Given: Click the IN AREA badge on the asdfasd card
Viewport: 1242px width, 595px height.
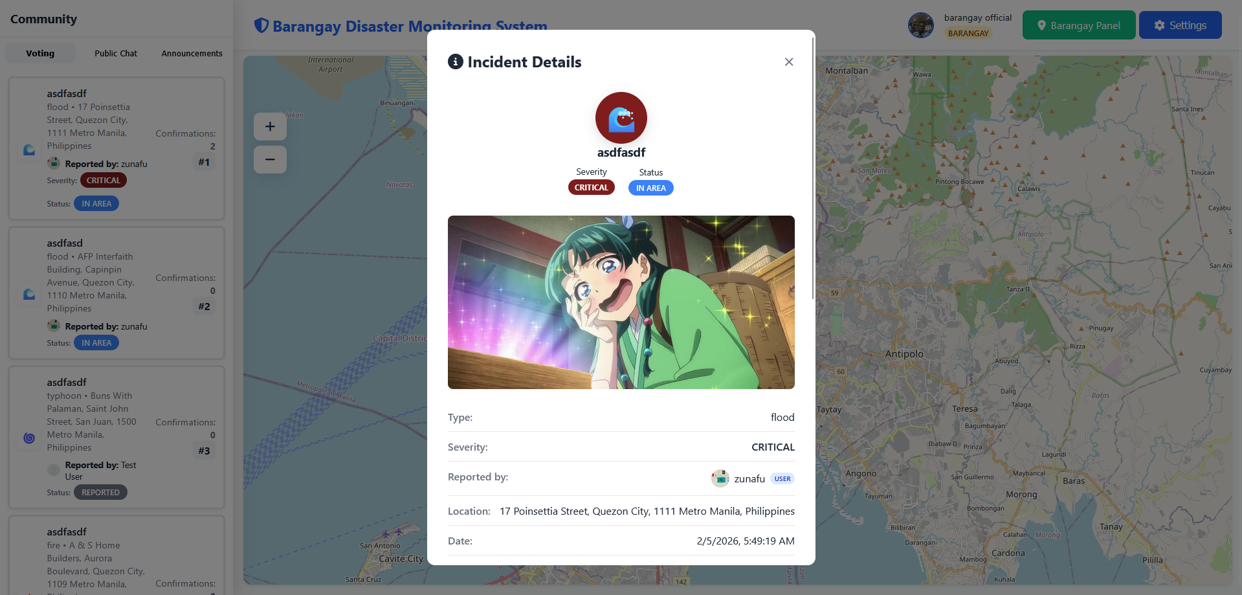Looking at the screenshot, I should click(96, 343).
